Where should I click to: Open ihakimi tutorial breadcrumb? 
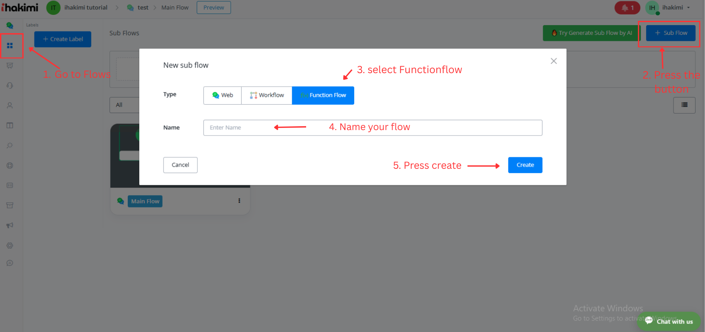coord(86,8)
